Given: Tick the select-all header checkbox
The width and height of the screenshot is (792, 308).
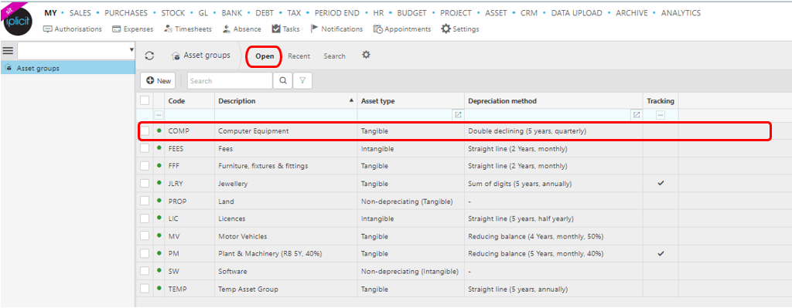Looking at the screenshot, I should point(145,101).
